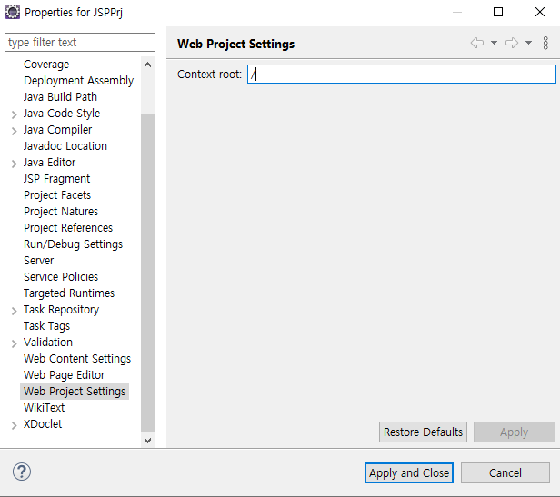This screenshot has height=497, width=560.
Task: Click the Context root input field
Action: [x=402, y=74]
